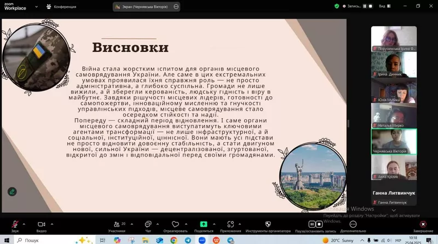The height and width of the screenshot is (244, 438).
Task: Select Ірина Динник video thumbnail
Action: (394, 65)
